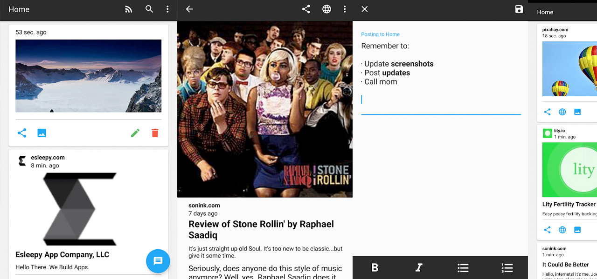Close the post editor with the X

(365, 9)
